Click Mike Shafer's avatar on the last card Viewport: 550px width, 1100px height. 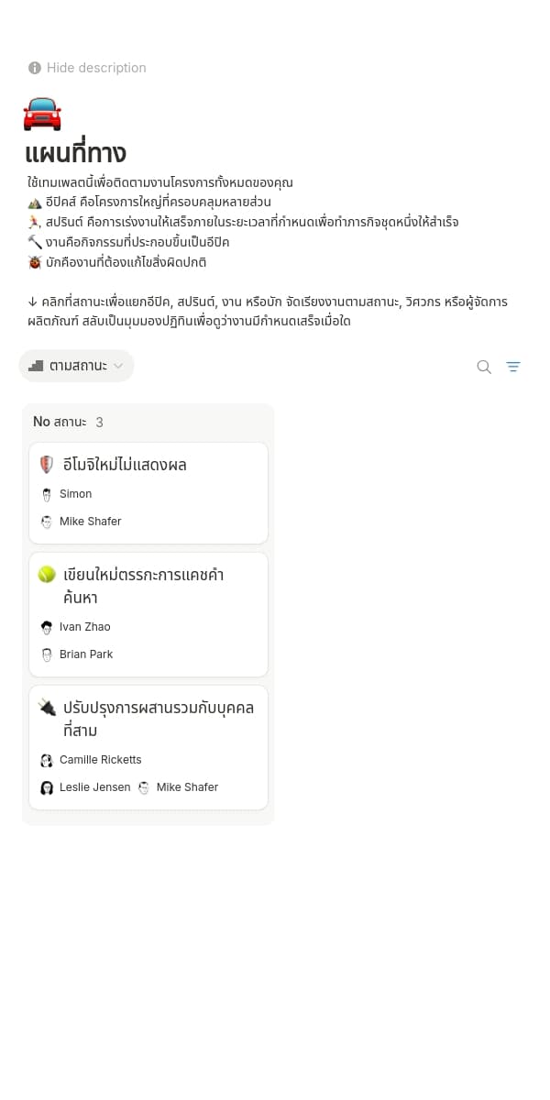click(x=144, y=787)
